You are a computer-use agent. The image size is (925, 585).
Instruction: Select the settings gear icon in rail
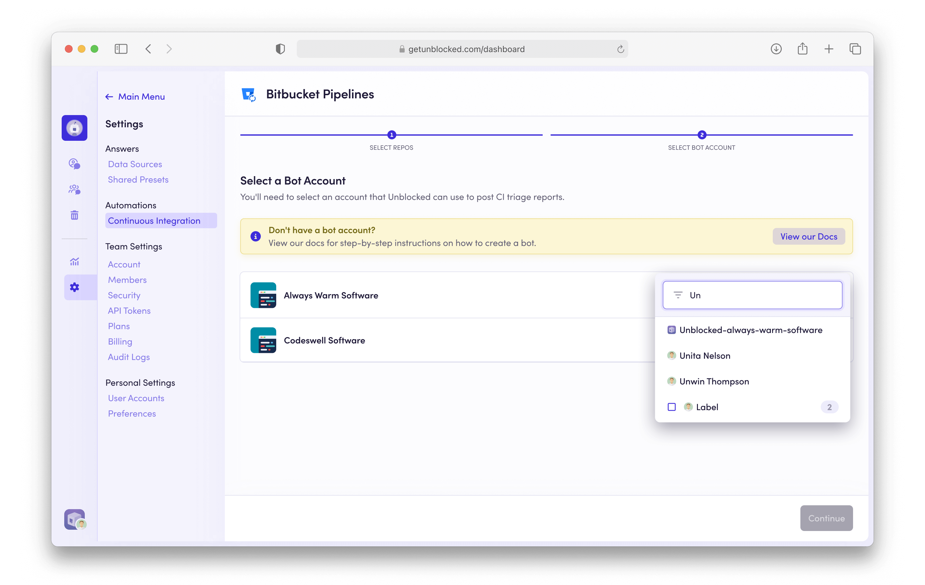75,287
